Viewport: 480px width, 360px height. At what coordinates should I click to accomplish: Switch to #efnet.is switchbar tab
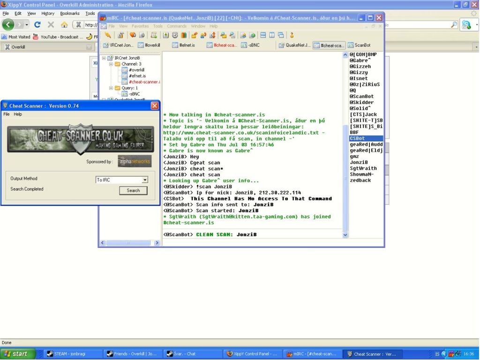[x=184, y=45]
